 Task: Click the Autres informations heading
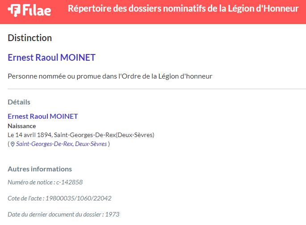coord(40,169)
